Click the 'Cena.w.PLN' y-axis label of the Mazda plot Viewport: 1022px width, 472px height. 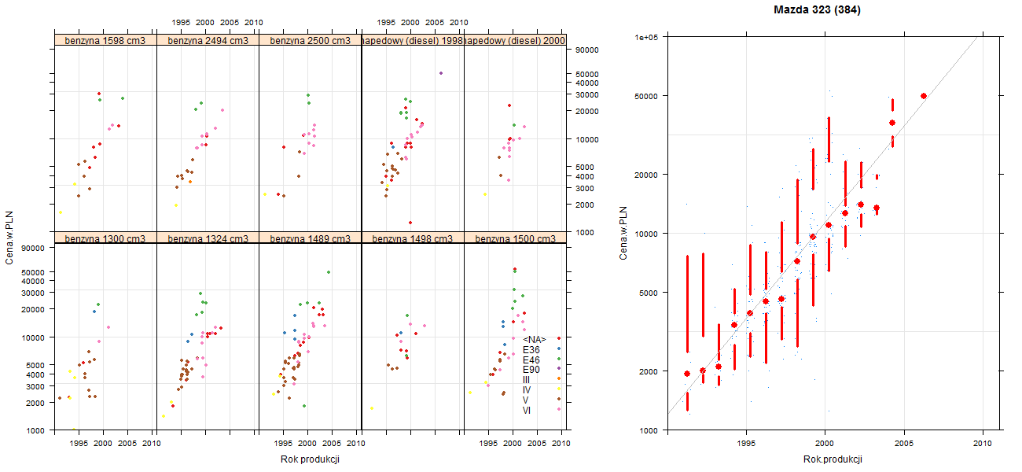tap(623, 233)
